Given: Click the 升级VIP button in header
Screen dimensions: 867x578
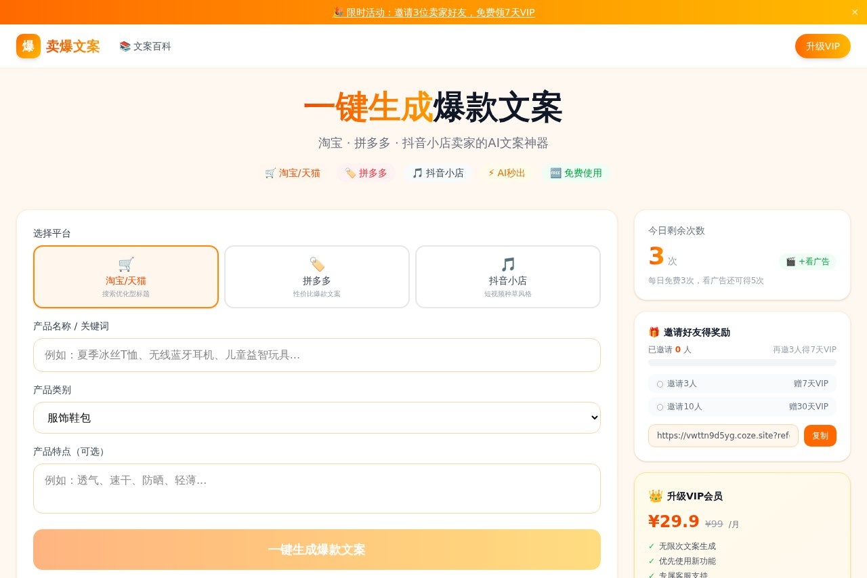Looking at the screenshot, I should click(822, 46).
